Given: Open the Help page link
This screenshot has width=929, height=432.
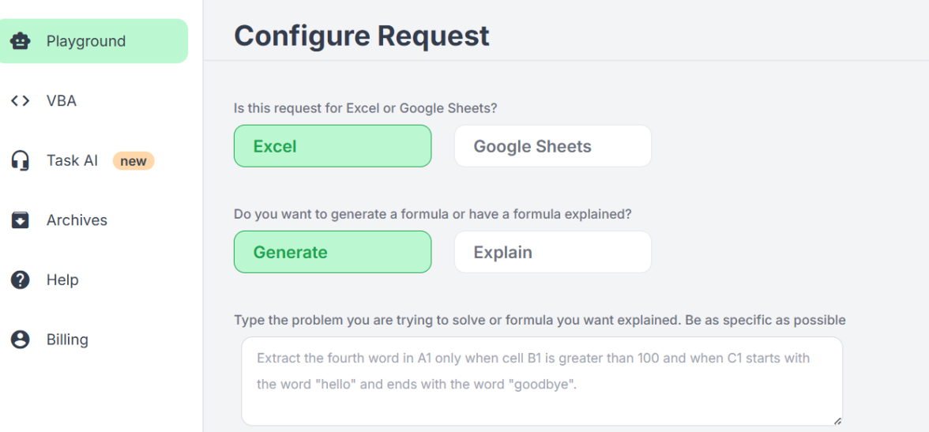Looking at the screenshot, I should click(x=62, y=280).
